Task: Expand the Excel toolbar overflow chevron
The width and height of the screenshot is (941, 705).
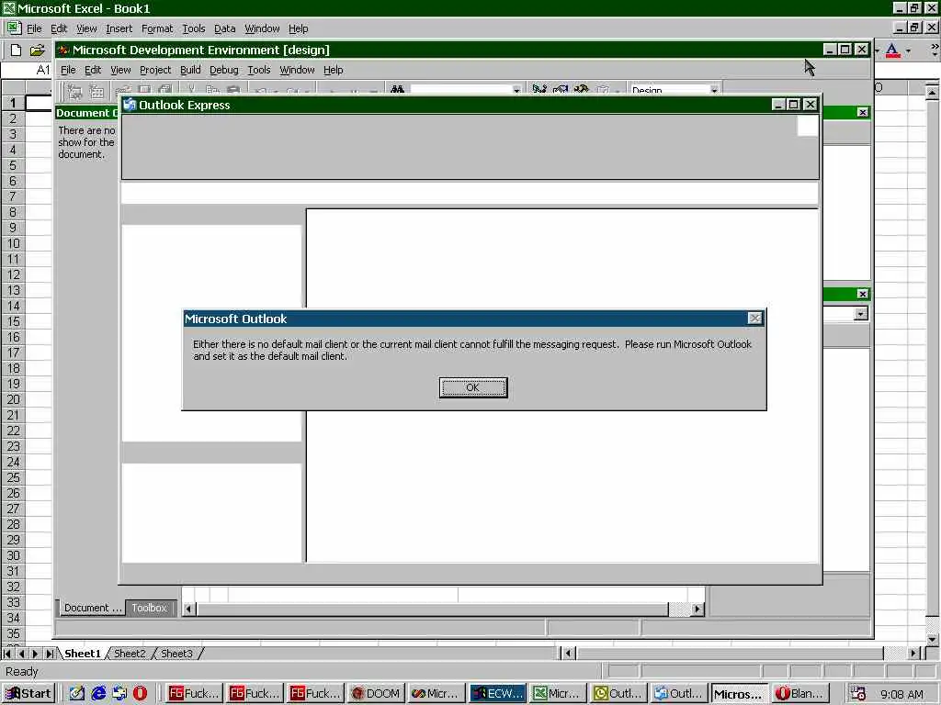Action: click(x=935, y=50)
